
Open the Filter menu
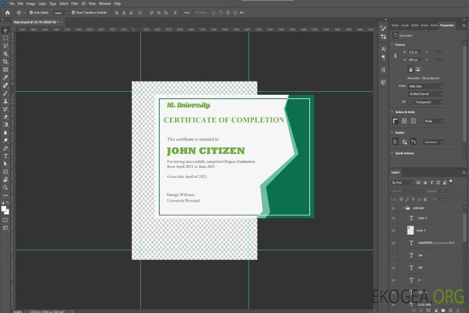pyautogui.click(x=75, y=3)
